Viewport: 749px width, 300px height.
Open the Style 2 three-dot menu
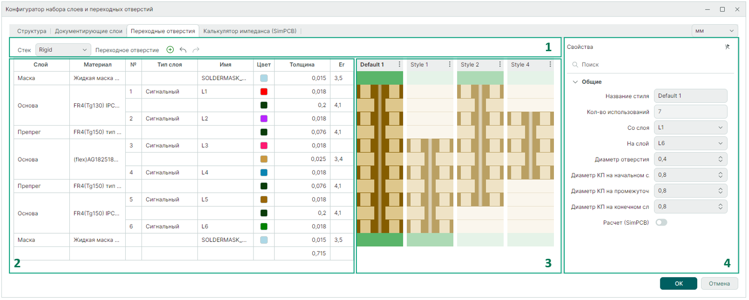(x=500, y=64)
